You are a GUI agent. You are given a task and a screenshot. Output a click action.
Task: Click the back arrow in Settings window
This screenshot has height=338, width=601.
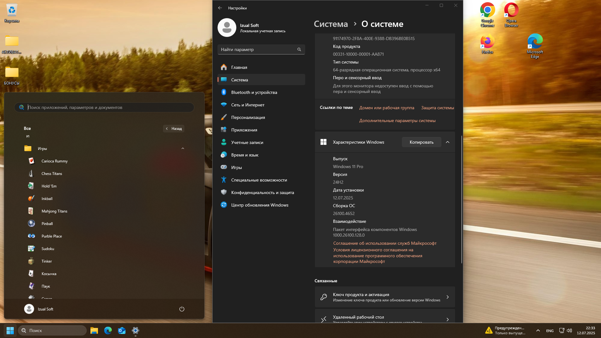click(x=220, y=8)
